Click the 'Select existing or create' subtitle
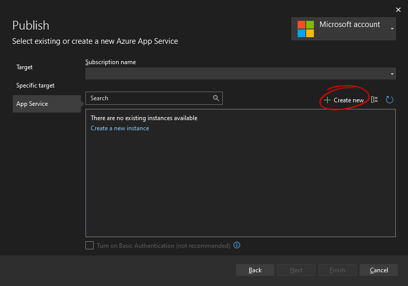Image resolution: width=408 pixels, height=286 pixels. tap(95, 41)
